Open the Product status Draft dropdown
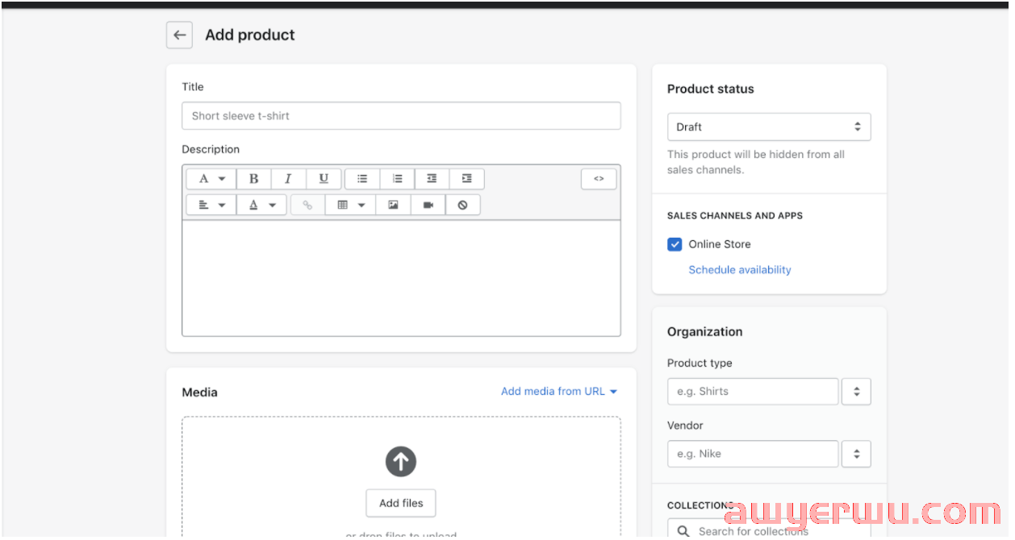 [x=769, y=127]
